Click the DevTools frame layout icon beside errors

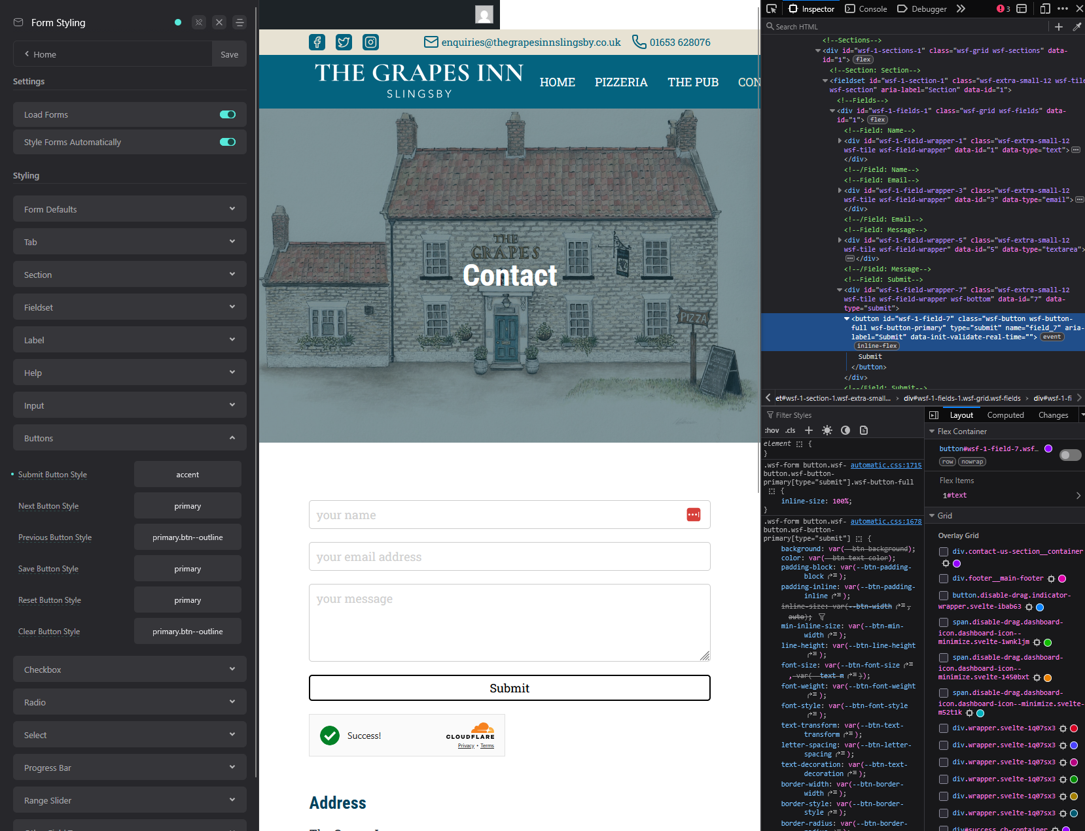[1022, 8]
